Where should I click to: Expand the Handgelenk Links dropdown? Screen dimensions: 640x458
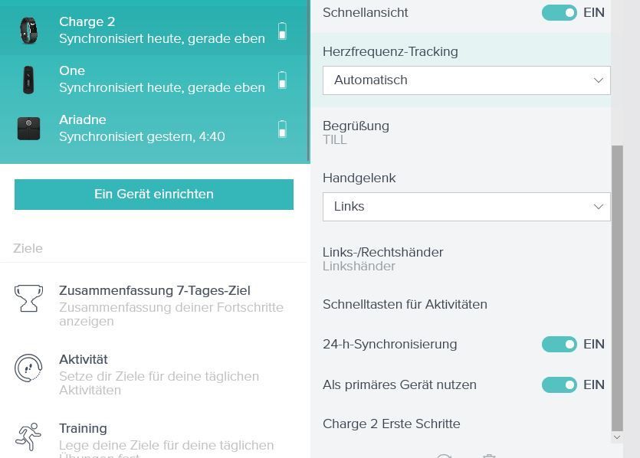(466, 207)
